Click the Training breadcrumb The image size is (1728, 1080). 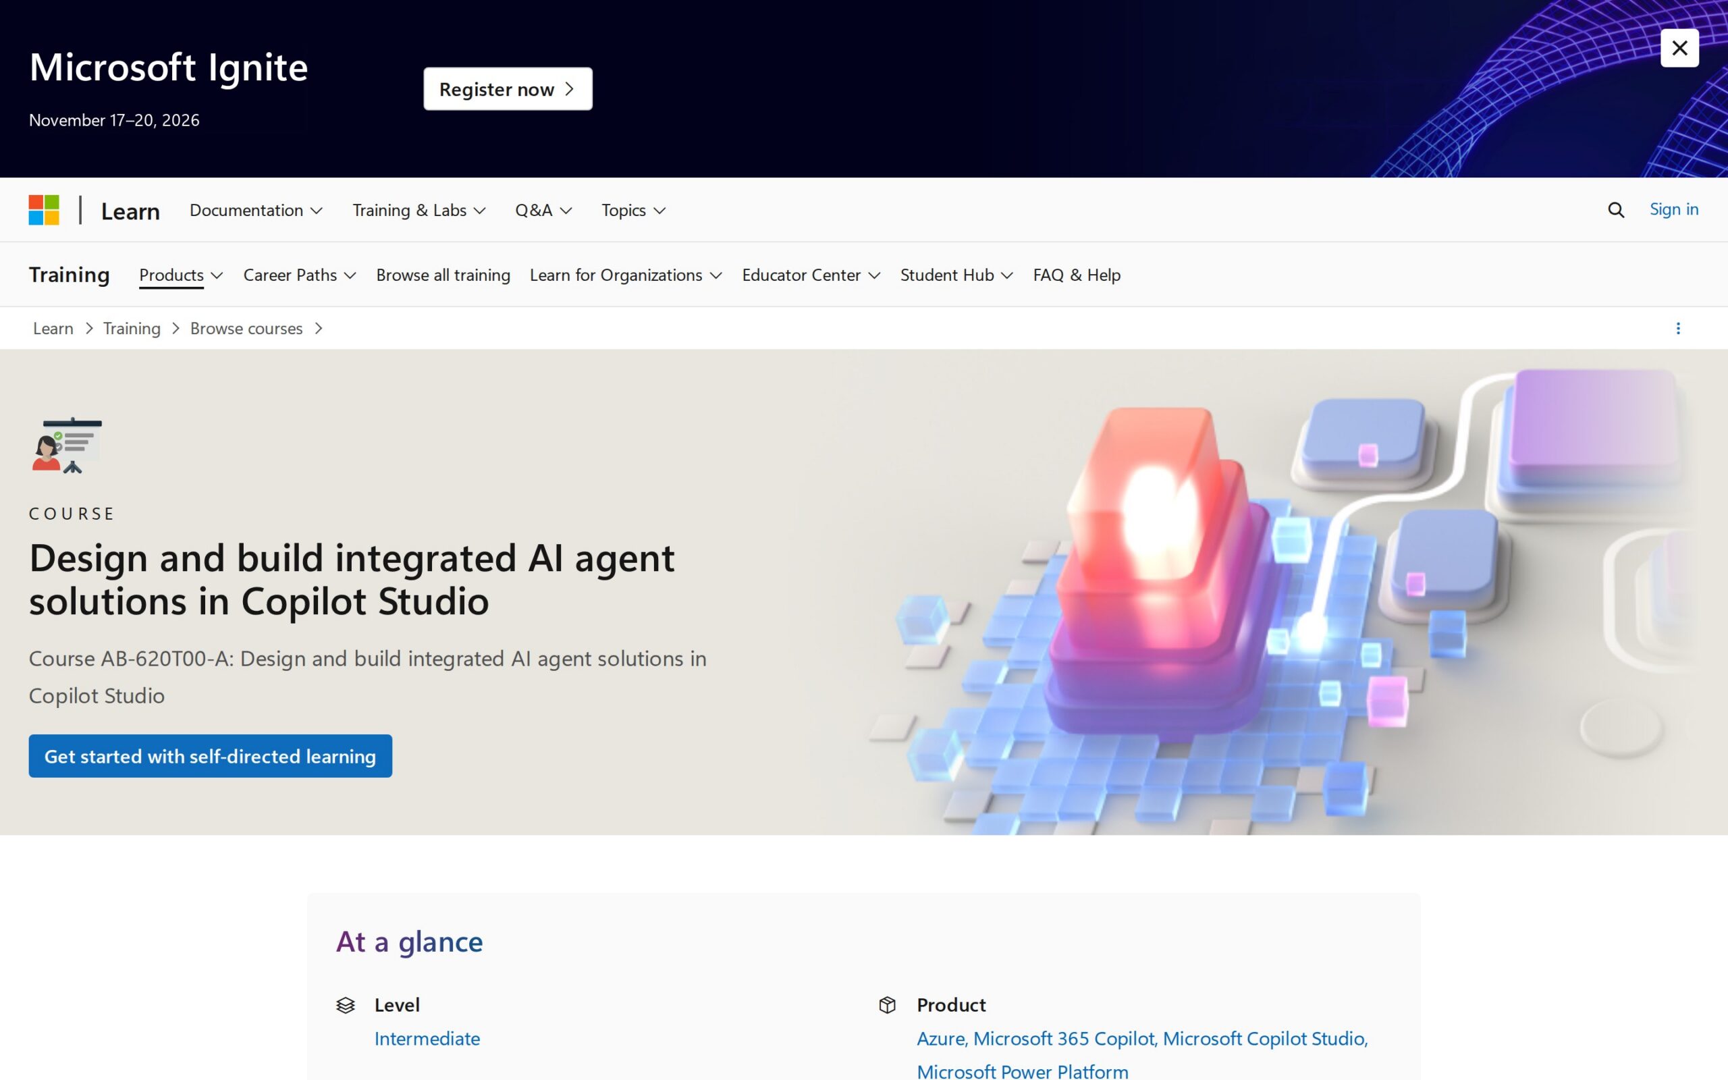(x=132, y=329)
